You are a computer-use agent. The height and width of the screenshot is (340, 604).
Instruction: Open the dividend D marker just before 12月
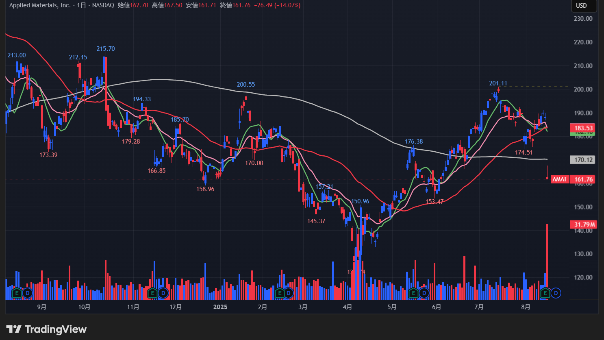coord(163,293)
